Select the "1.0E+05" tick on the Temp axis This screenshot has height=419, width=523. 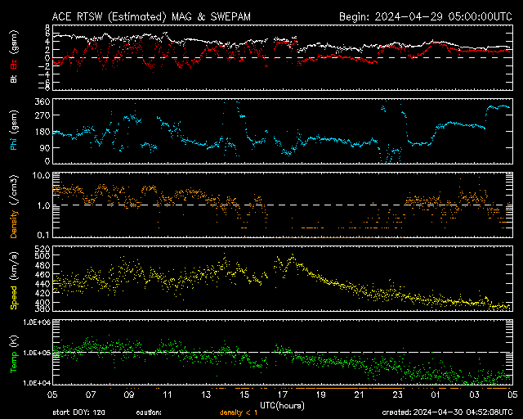click(37, 353)
